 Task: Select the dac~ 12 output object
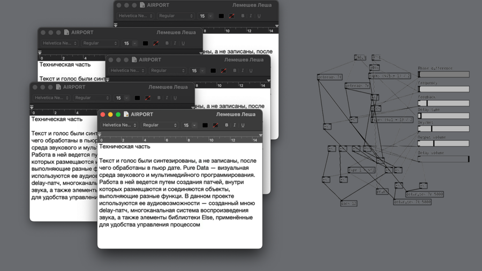(x=349, y=204)
